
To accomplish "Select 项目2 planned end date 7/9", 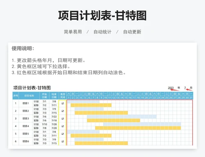I will click(54, 109).
